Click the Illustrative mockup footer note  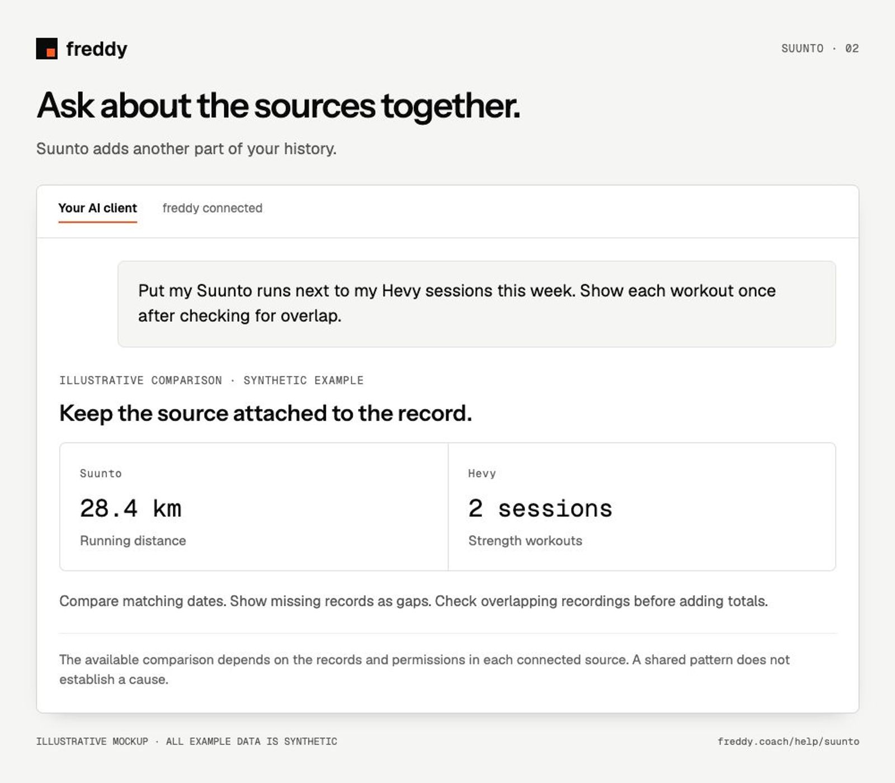[187, 741]
